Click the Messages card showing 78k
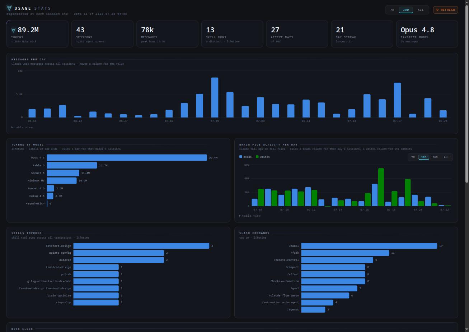 [x=167, y=34]
